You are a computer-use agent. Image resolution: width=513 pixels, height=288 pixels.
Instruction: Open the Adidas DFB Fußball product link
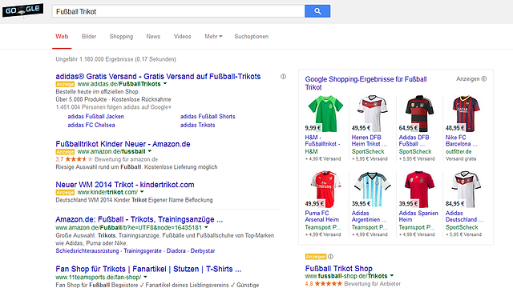(414, 141)
